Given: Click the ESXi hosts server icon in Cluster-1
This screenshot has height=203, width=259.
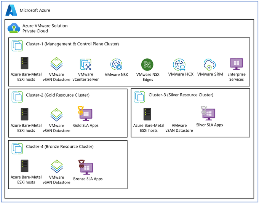Looking at the screenshot, I should (x=25, y=63).
